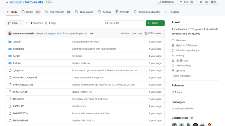Open the Projects tab

[122, 12]
